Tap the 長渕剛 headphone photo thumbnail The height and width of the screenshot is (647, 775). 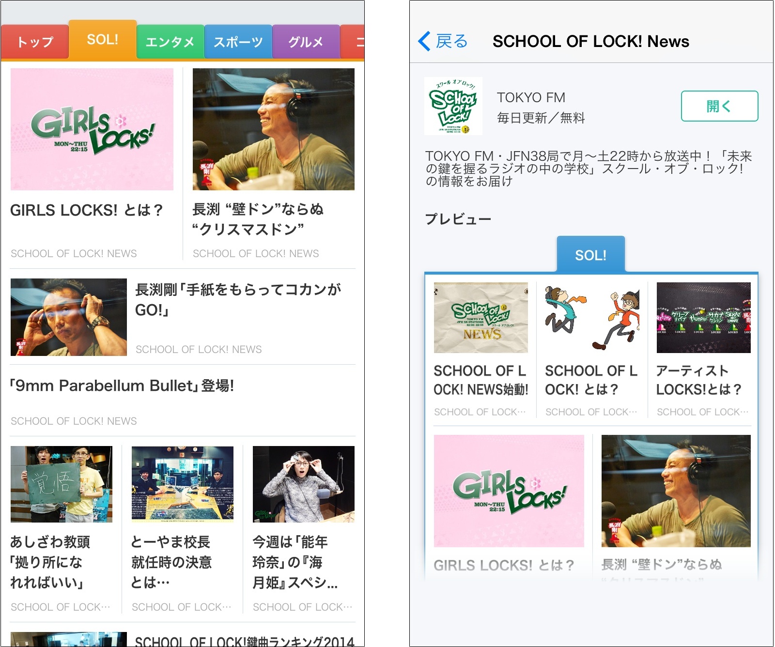69,317
